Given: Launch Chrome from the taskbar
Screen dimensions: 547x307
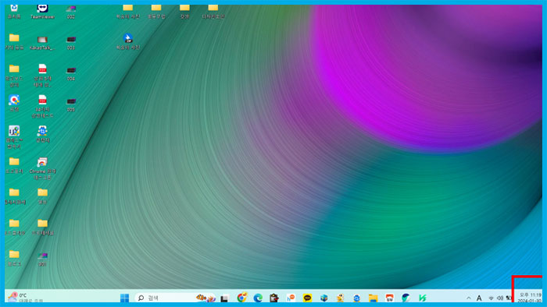Looking at the screenshot, I should coord(241,298).
